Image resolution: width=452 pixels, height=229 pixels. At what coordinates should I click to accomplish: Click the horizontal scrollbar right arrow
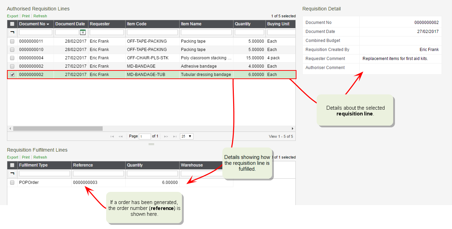(293, 128)
